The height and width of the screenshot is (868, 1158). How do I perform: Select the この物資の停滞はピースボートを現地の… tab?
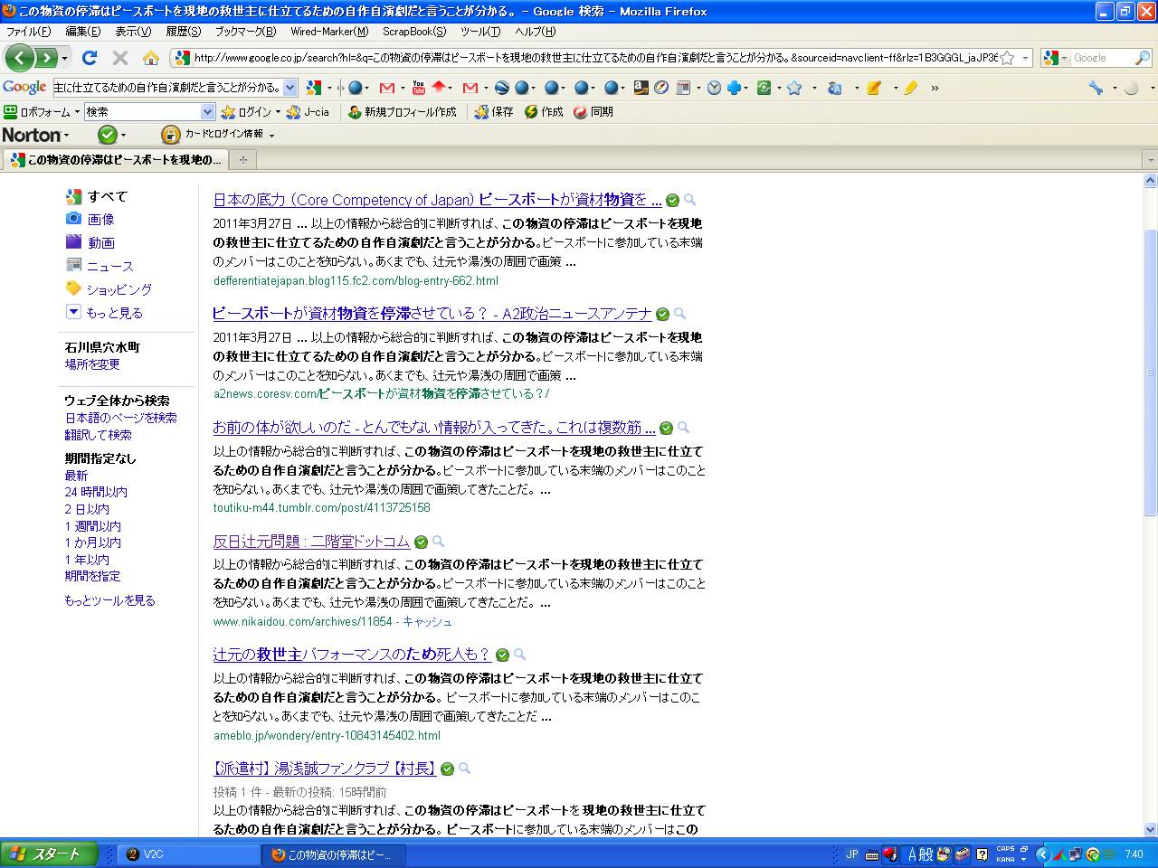[x=116, y=160]
